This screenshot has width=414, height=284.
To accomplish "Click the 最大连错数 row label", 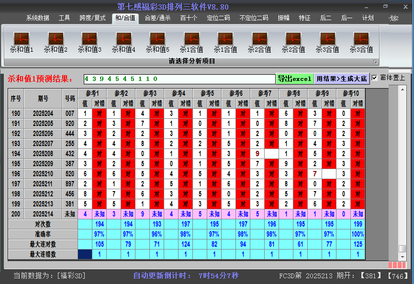I will [x=43, y=254].
